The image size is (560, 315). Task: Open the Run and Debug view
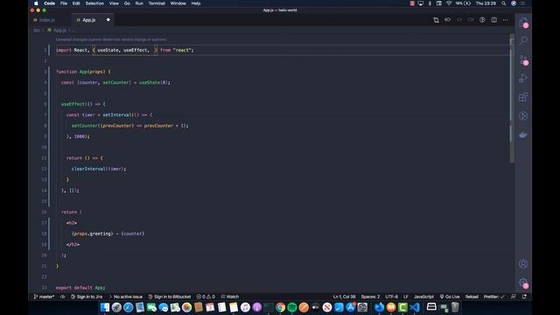click(523, 78)
